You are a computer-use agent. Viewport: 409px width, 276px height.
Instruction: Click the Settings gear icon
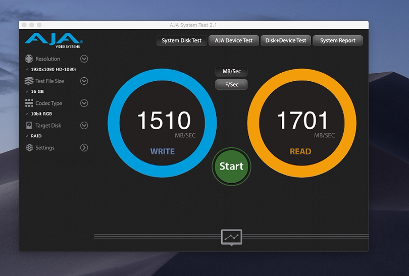point(29,148)
